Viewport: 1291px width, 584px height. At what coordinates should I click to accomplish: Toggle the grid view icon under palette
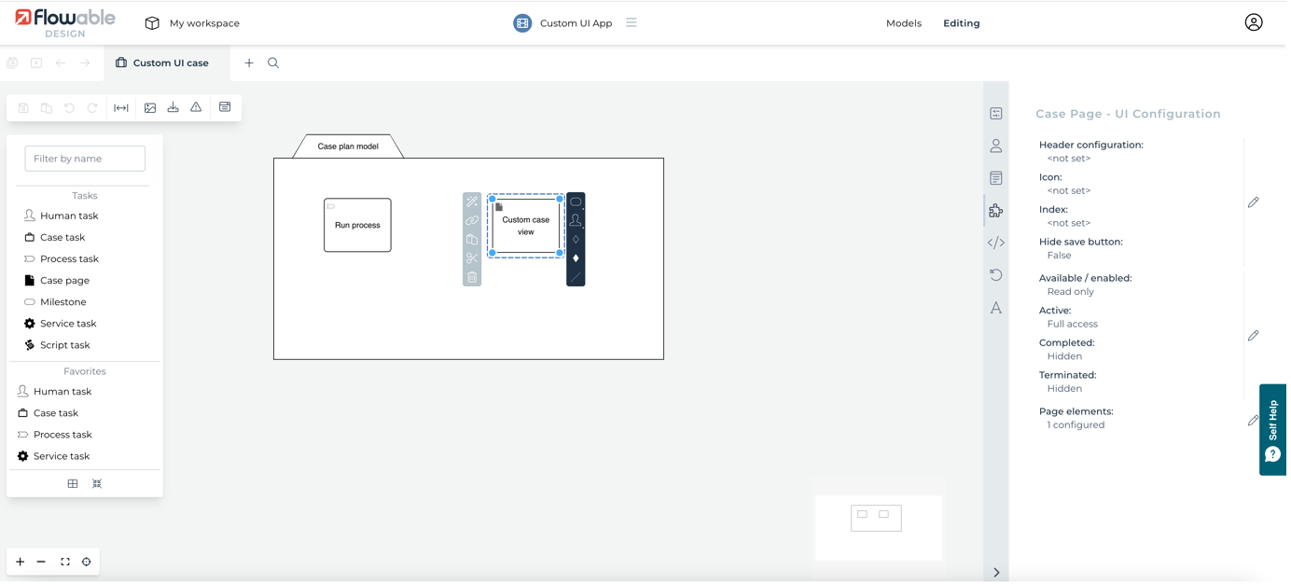coord(73,483)
